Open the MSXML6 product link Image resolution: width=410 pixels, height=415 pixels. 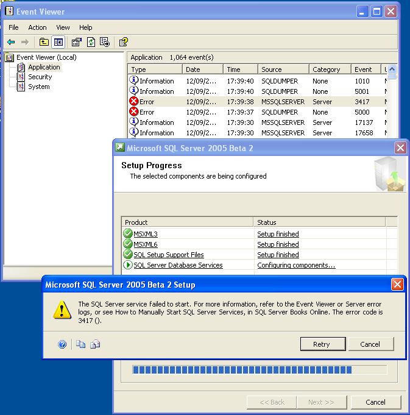[x=146, y=244]
